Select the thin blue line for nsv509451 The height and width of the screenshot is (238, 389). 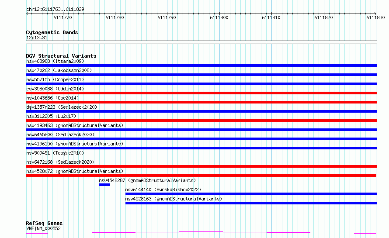[x=201, y=157]
